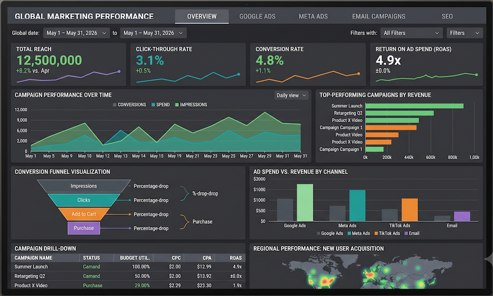This screenshot has height=296, width=493.
Task: Open the Filters dropdown at top right
Action: [x=464, y=33]
